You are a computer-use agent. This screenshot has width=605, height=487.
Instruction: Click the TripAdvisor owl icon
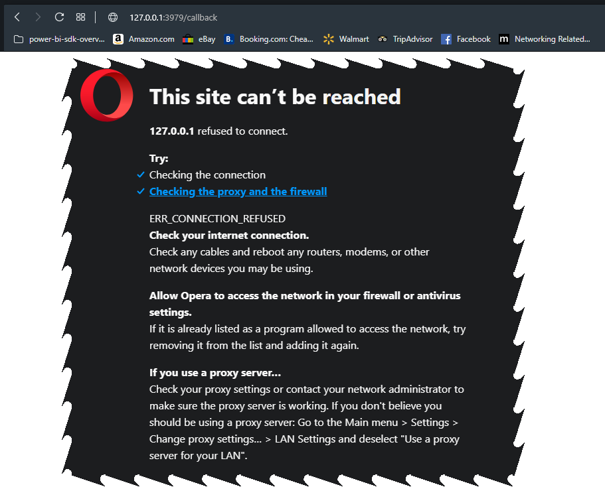383,39
